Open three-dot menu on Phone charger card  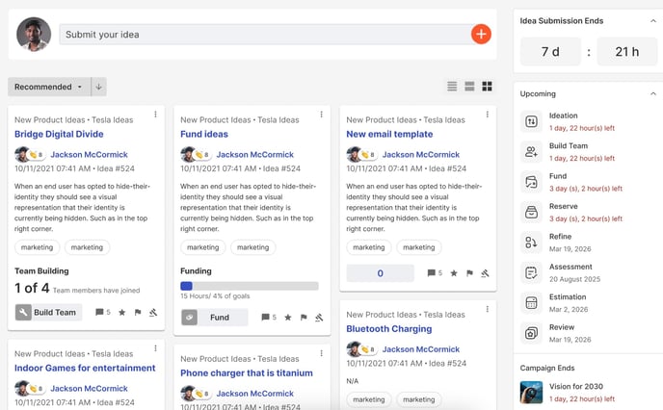[x=321, y=353]
